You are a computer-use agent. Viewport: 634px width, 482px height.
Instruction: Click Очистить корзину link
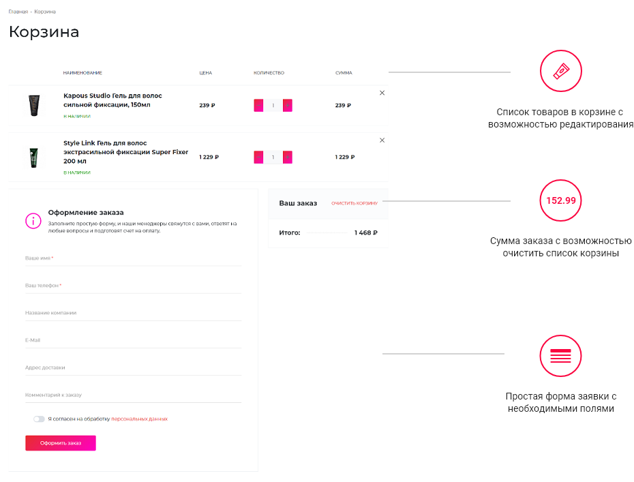click(354, 203)
